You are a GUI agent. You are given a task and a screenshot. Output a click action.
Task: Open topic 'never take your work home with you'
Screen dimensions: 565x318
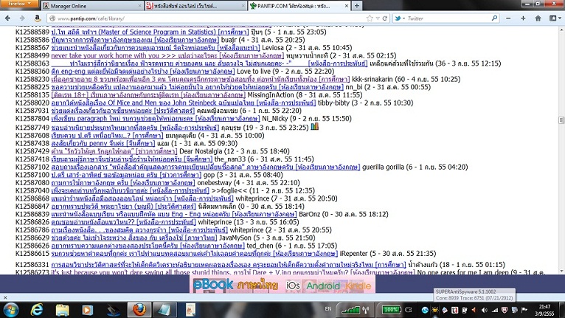point(167,55)
